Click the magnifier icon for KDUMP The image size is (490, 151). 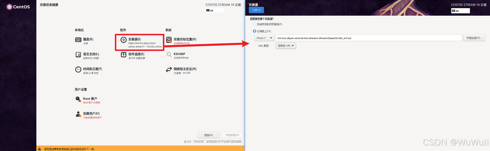click(x=169, y=54)
